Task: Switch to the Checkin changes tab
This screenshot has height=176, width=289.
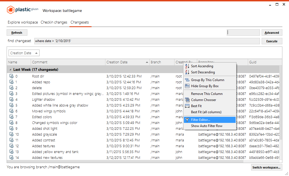Action: [x=54, y=22]
